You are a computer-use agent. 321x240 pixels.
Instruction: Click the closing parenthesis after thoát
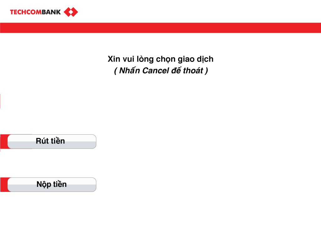(x=206, y=71)
